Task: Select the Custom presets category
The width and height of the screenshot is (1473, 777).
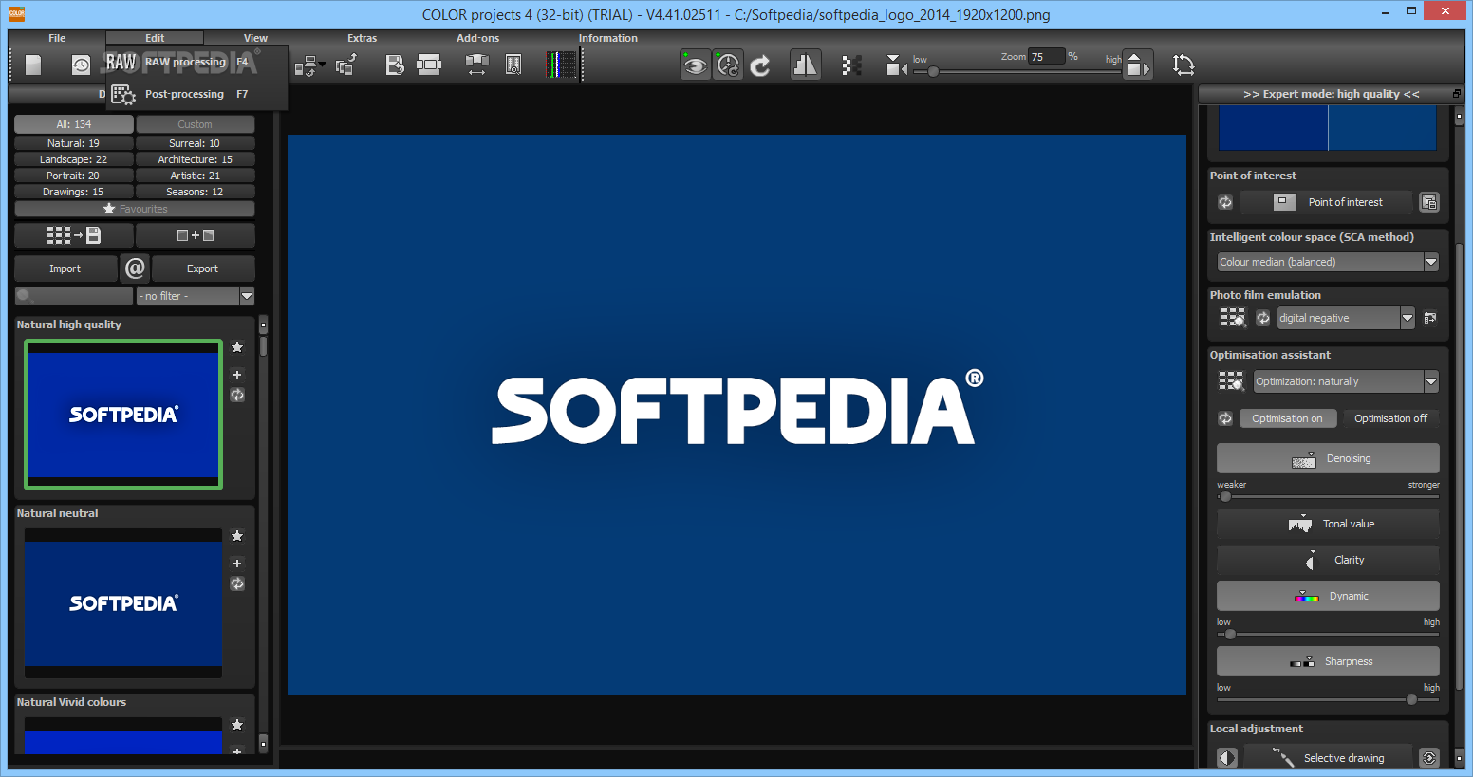Action: [x=195, y=124]
